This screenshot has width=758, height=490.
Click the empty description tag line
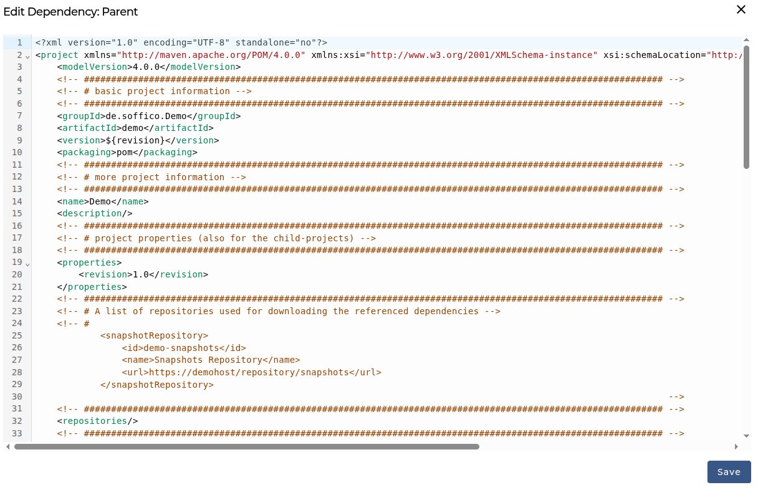[x=95, y=213]
